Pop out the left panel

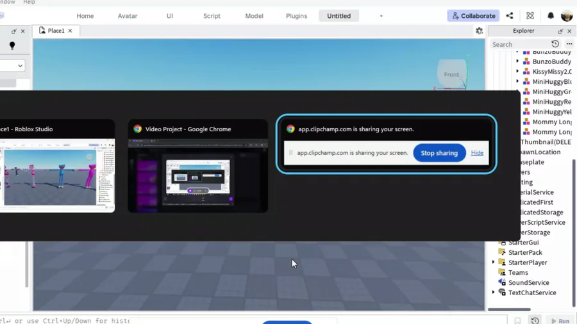click(13, 31)
